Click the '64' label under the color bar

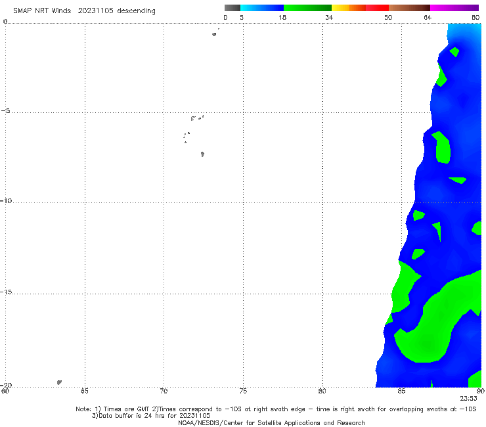(428, 17)
